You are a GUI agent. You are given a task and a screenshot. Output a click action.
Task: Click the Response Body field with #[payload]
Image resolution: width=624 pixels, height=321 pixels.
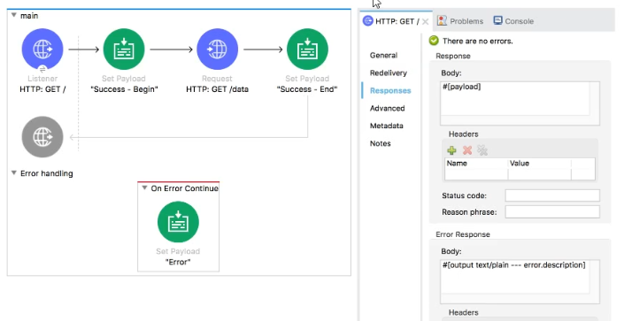coord(520,103)
